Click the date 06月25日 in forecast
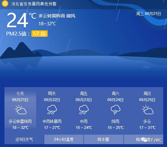The image size is (167, 147). coord(147,100)
